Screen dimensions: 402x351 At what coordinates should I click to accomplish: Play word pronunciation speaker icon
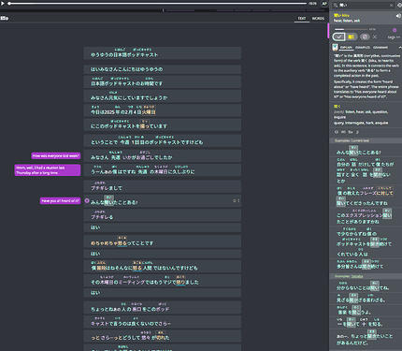tap(398, 16)
